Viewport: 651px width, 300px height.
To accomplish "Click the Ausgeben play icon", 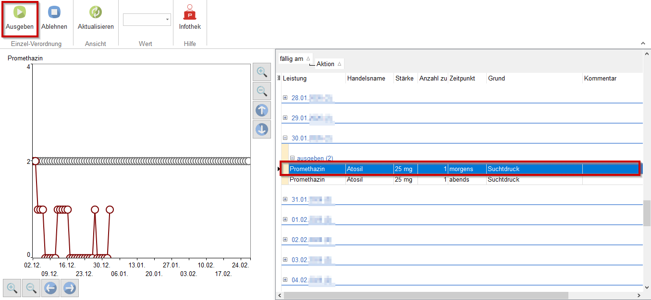I will 20,12.
